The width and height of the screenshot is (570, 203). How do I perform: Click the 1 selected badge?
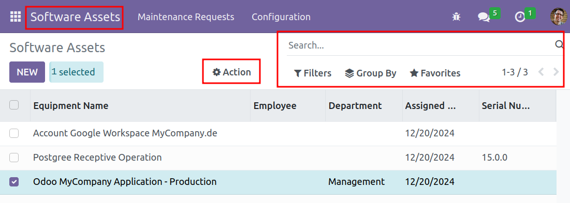[x=76, y=72]
